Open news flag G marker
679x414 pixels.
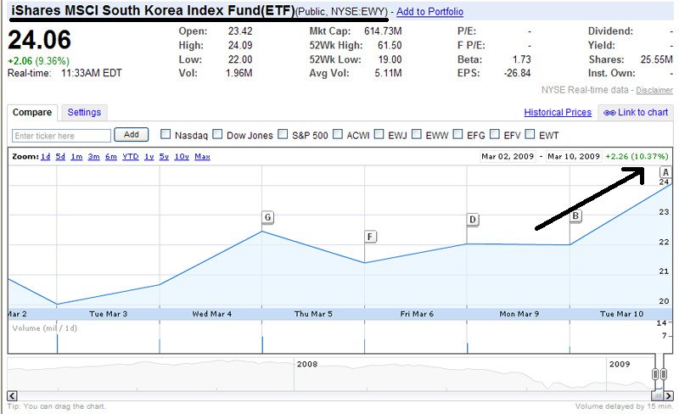[x=268, y=217]
